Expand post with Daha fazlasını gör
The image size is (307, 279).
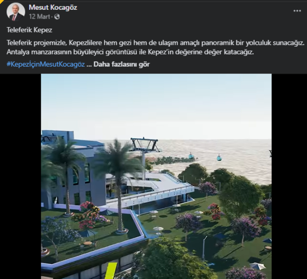tap(122, 64)
